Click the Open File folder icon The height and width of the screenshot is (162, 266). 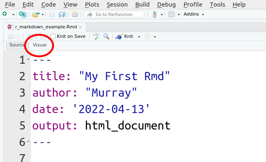click(35, 14)
